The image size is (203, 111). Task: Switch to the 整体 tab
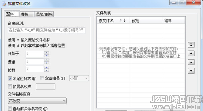(x=12, y=14)
